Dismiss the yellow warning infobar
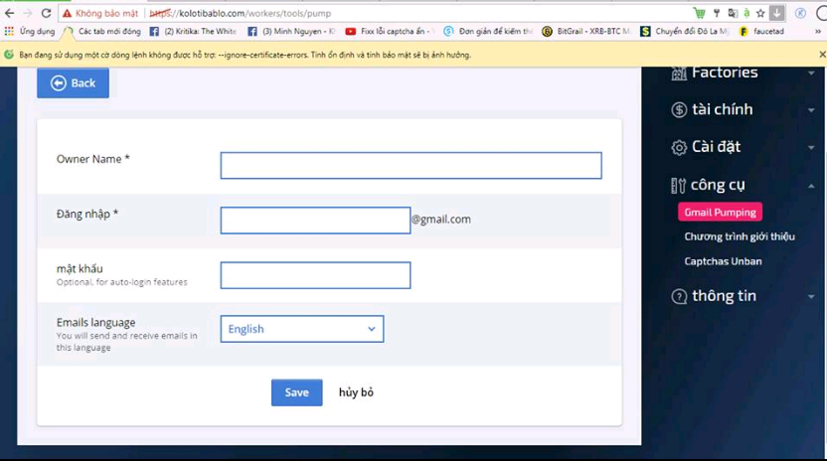This screenshot has height=461, width=827. coord(822,55)
